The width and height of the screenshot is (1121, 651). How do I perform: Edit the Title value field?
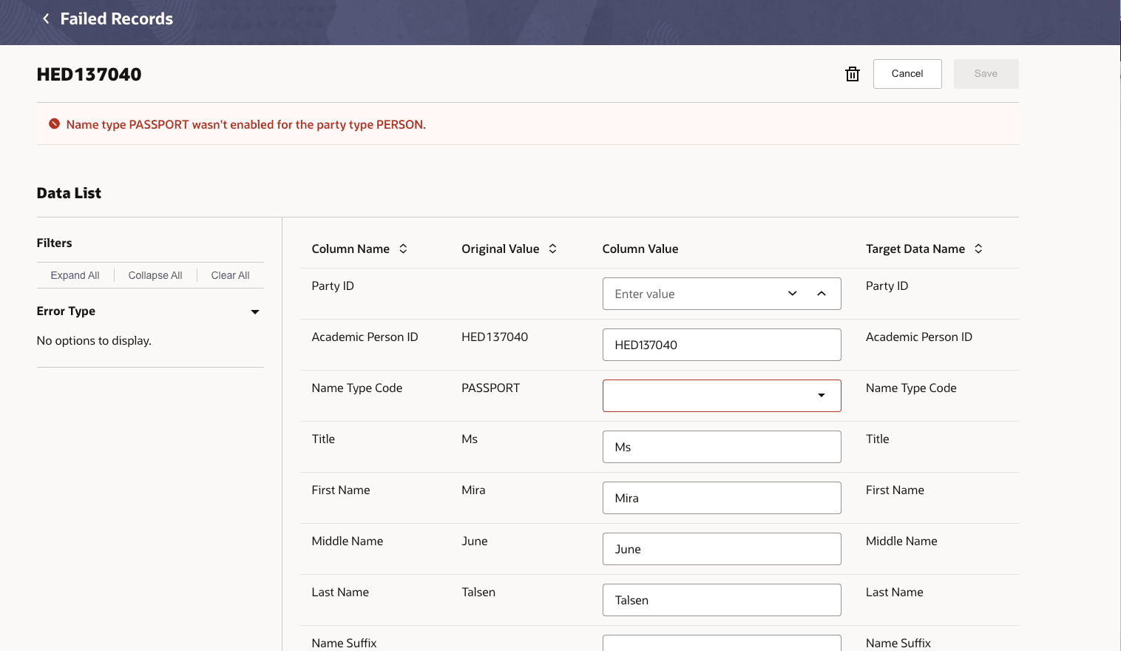tap(722, 447)
